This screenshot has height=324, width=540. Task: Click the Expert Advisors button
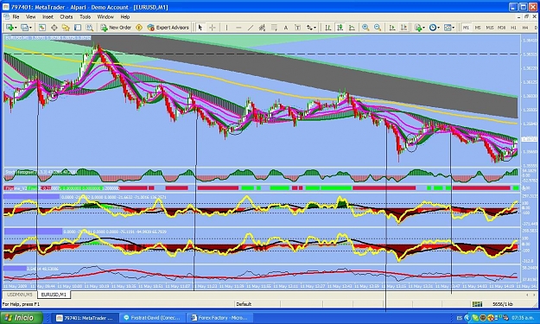168,28
